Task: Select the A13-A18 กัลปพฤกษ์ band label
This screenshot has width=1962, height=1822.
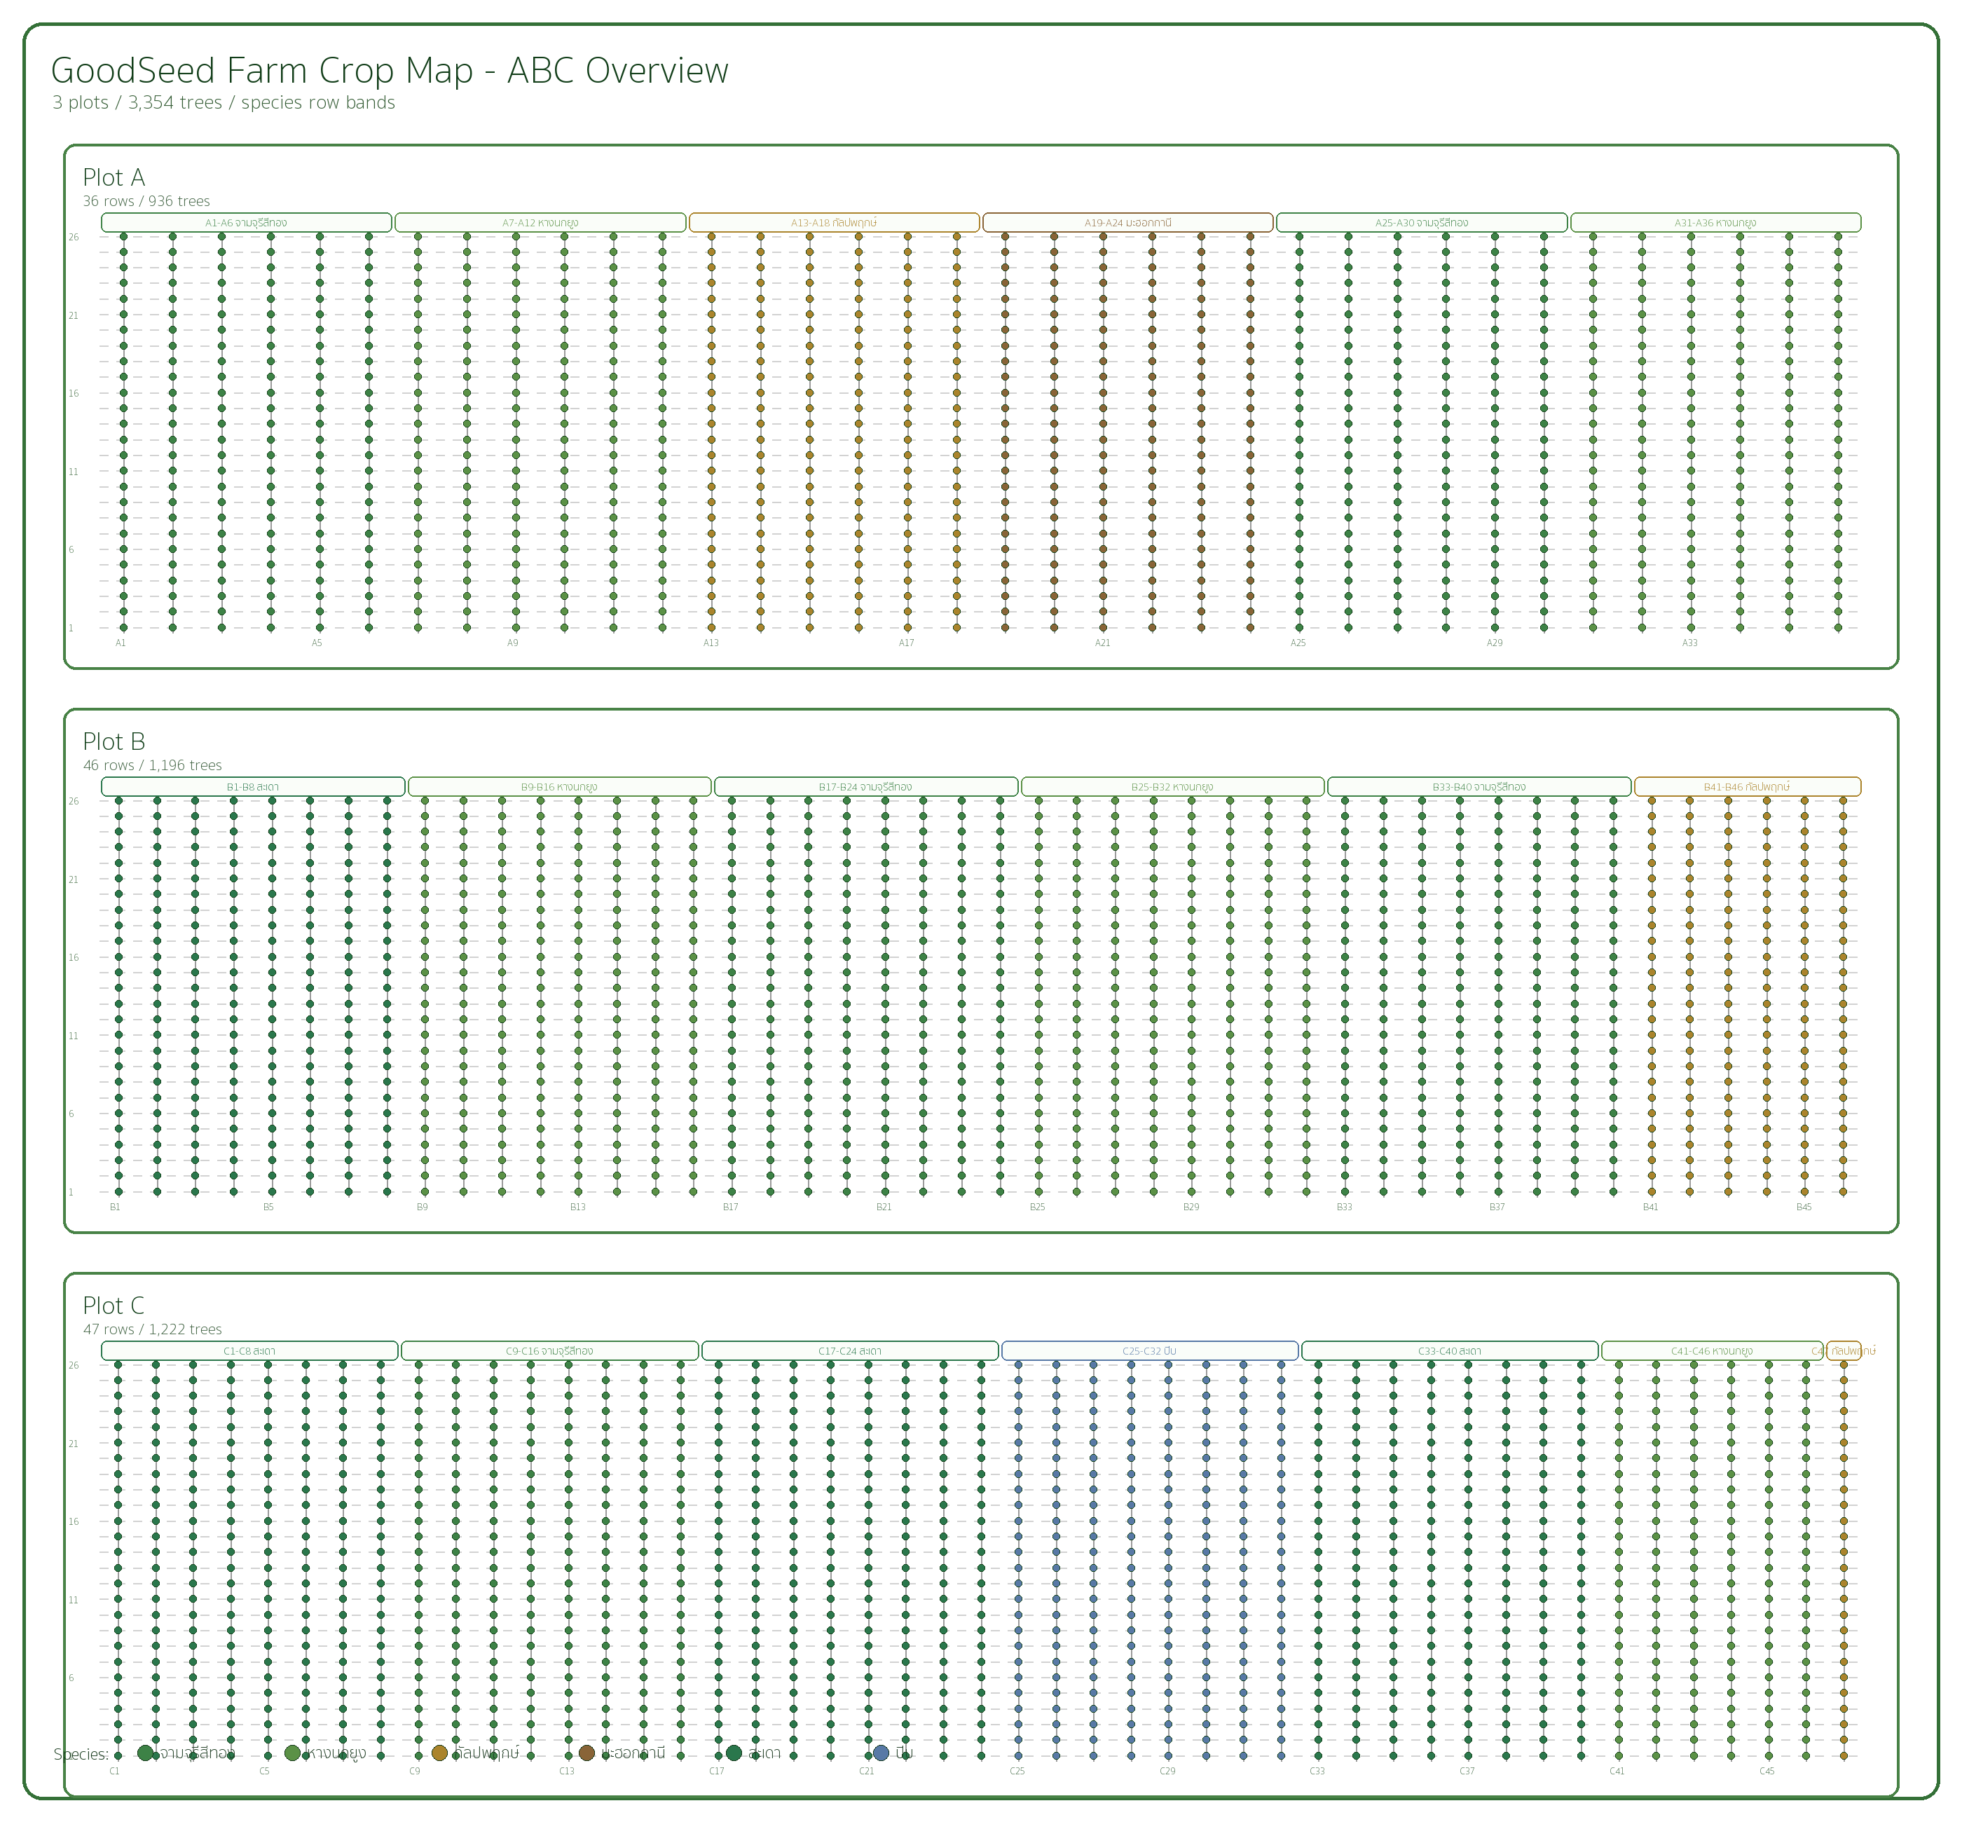Action: 834,223
